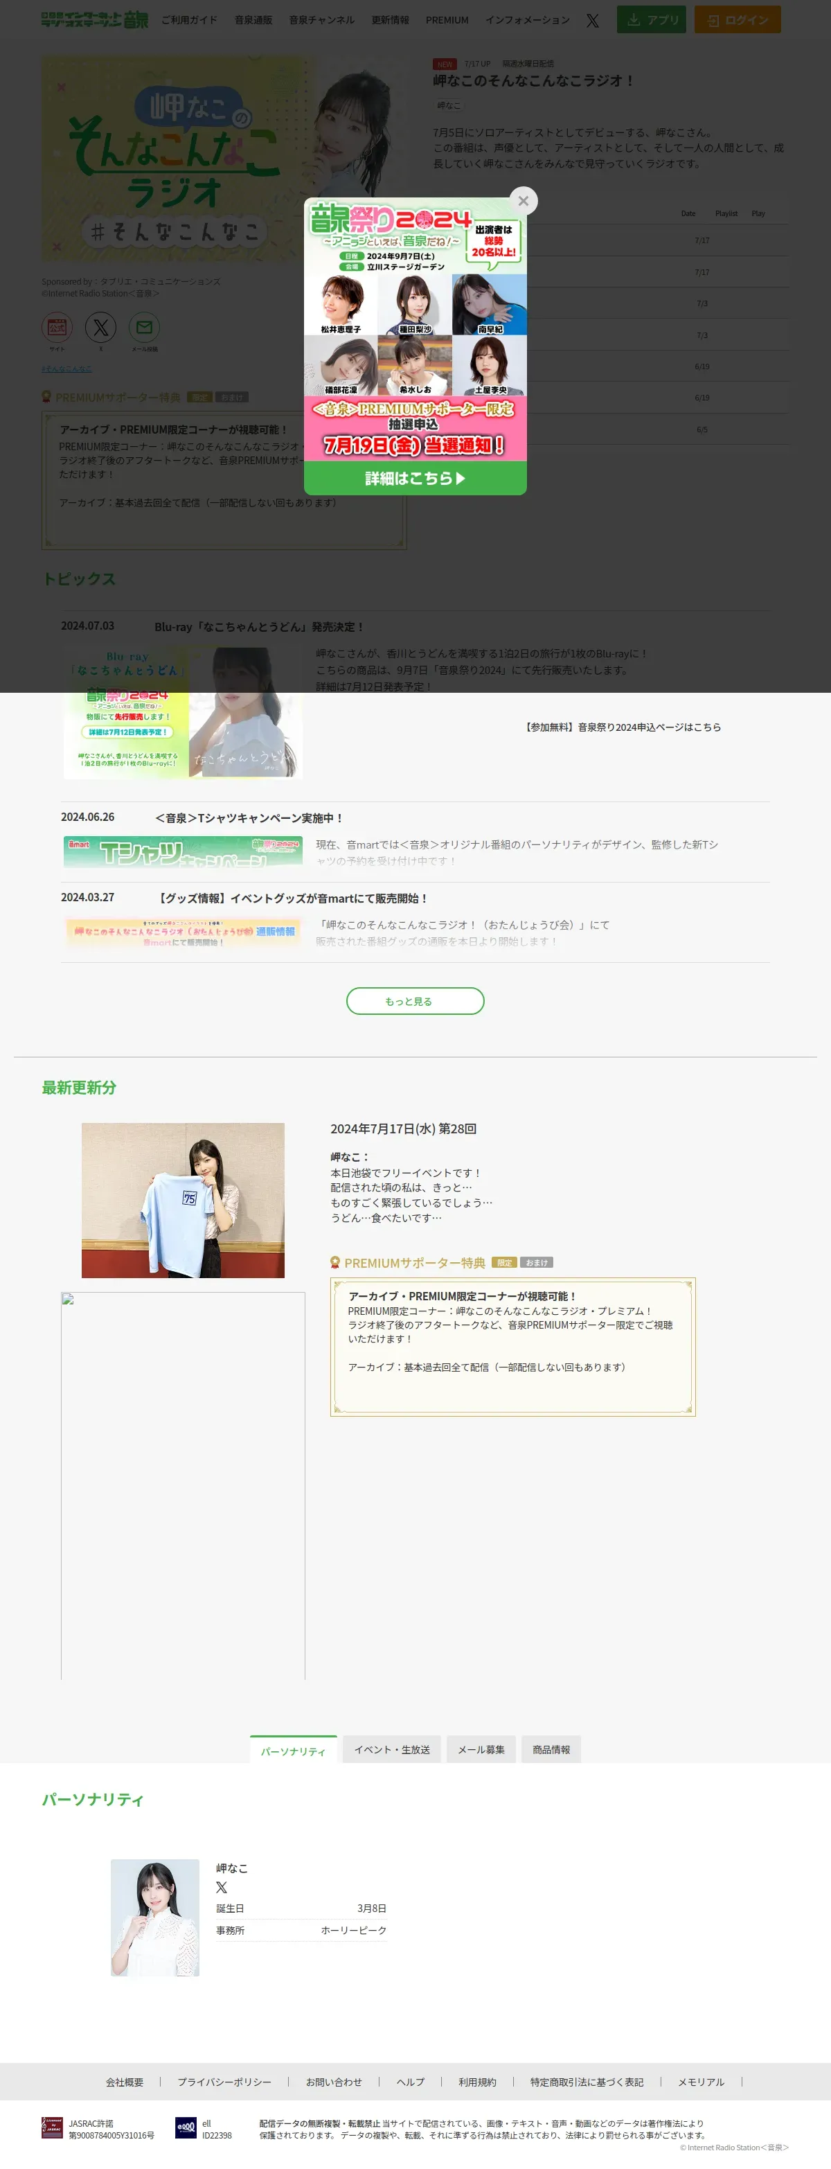Viewport: 831px width, 2169px height.
Task: Click the サイト icon under the banner
Action: (x=57, y=327)
